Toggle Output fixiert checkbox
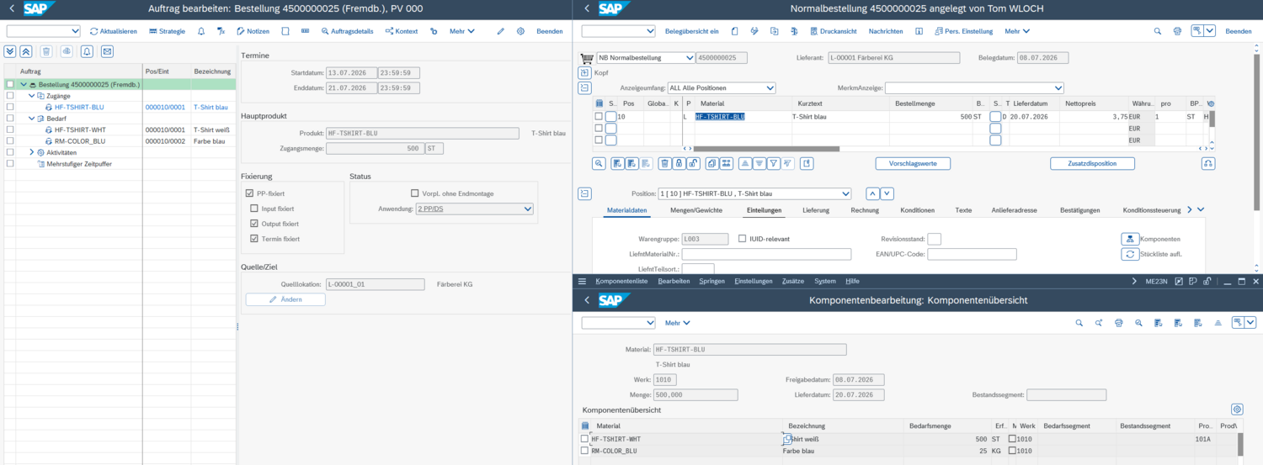Viewport: 1263px width, 465px height. (254, 224)
